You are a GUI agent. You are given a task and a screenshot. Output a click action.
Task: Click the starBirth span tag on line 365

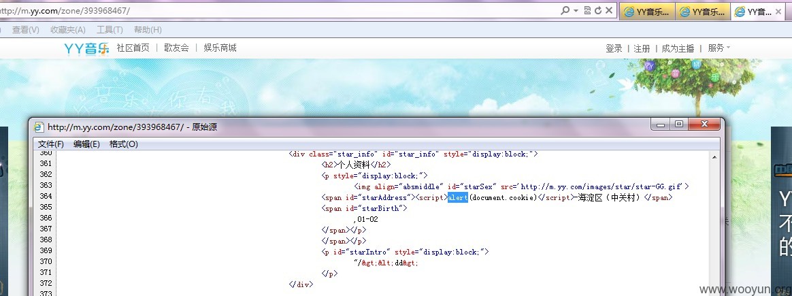(x=363, y=208)
